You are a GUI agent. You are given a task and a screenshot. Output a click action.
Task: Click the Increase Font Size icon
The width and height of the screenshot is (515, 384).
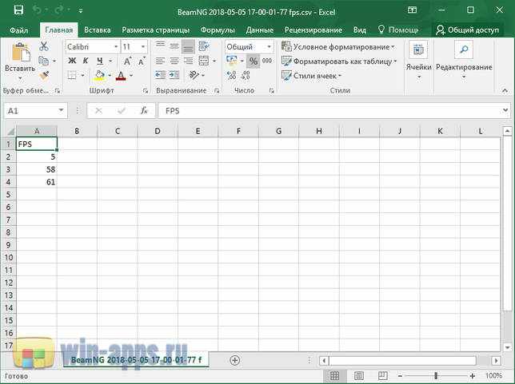[x=127, y=61]
